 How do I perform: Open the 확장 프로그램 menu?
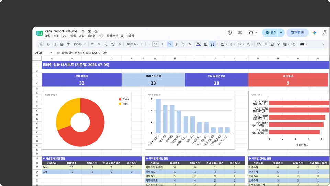(115, 36)
